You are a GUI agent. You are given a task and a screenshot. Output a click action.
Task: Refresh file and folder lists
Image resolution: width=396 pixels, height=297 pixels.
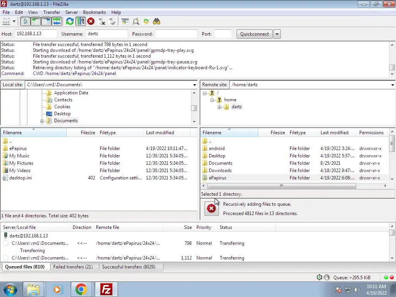(70, 22)
